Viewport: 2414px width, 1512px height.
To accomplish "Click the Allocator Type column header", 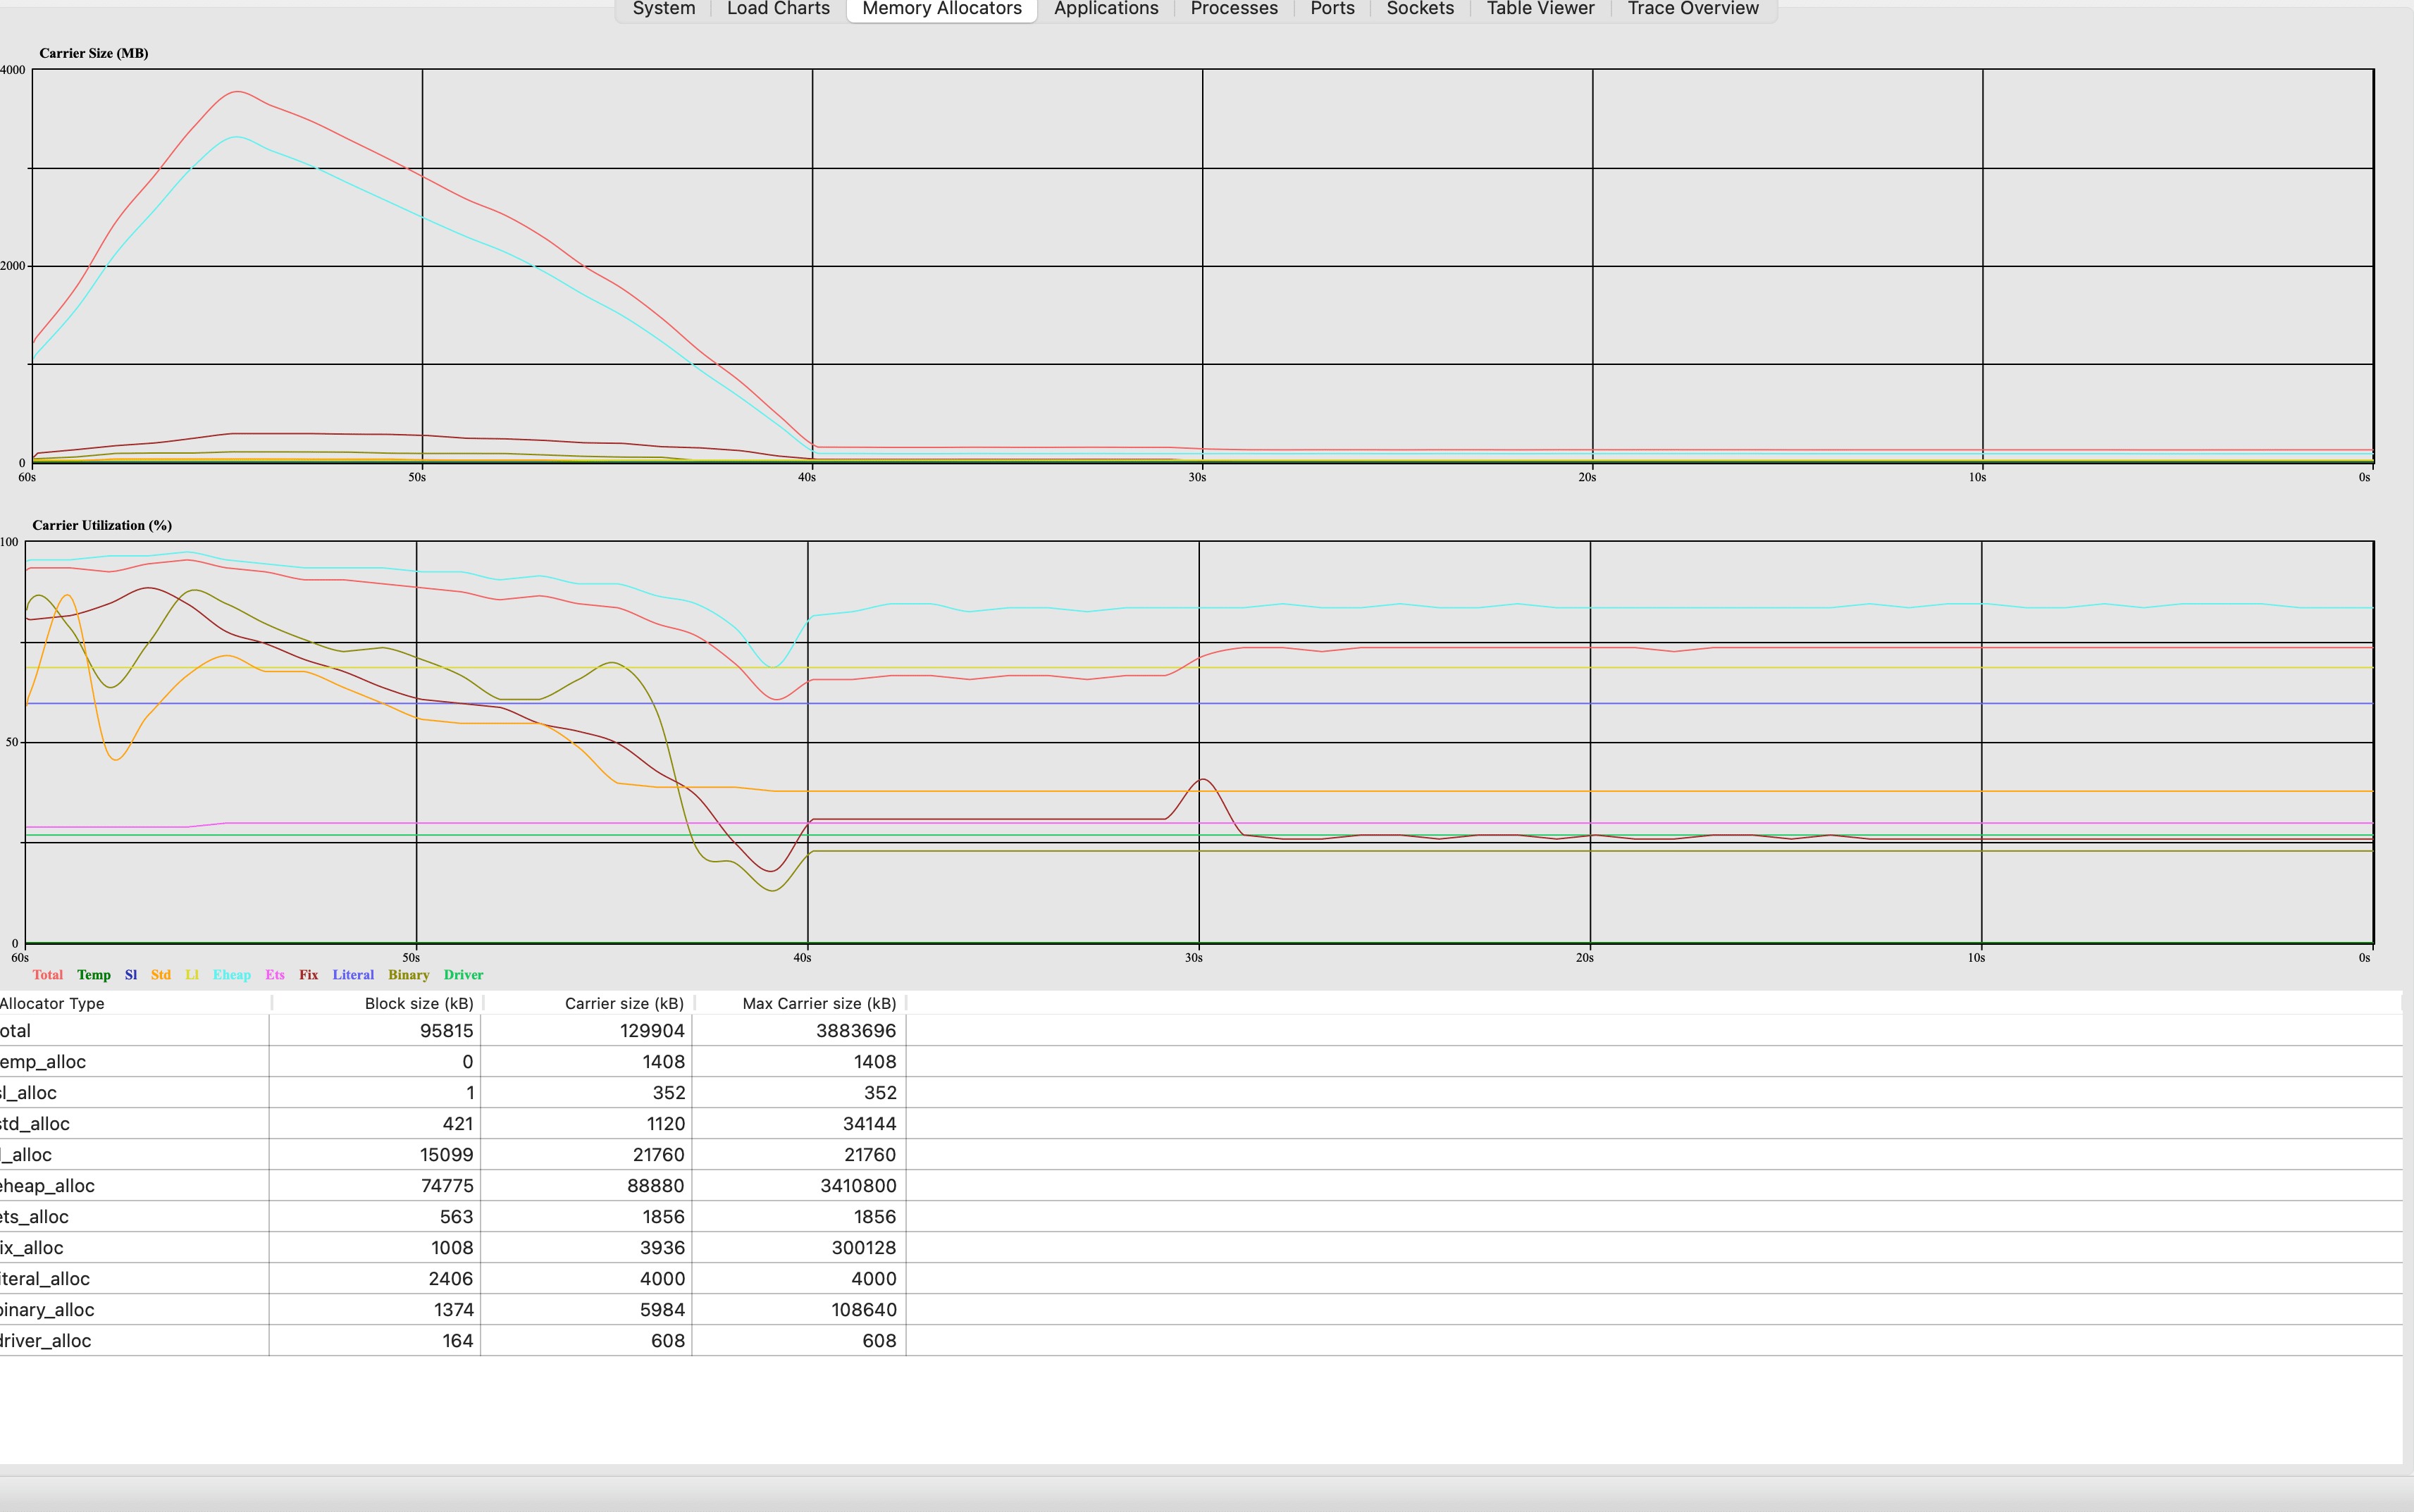I will (54, 1003).
